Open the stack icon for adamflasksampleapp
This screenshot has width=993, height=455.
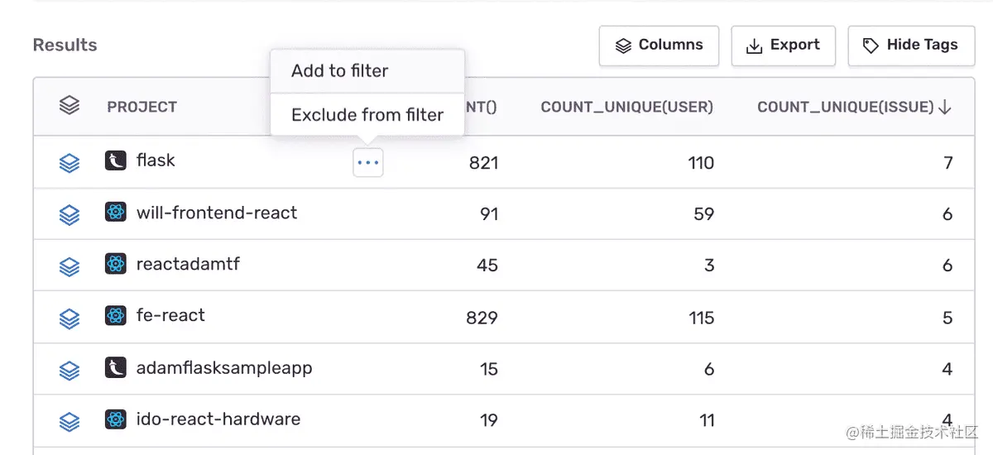coord(70,370)
